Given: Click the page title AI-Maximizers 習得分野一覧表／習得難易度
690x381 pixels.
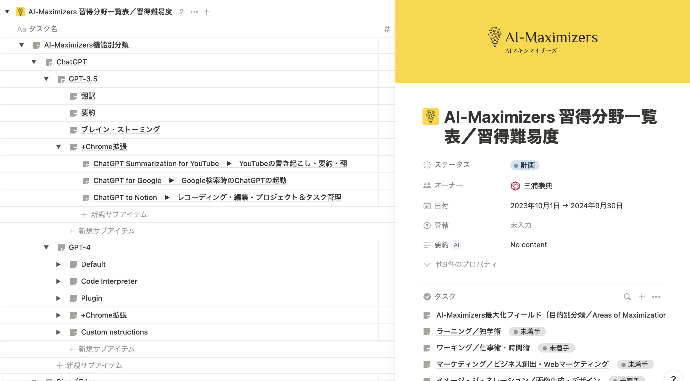Looking at the screenshot, I should pos(550,127).
